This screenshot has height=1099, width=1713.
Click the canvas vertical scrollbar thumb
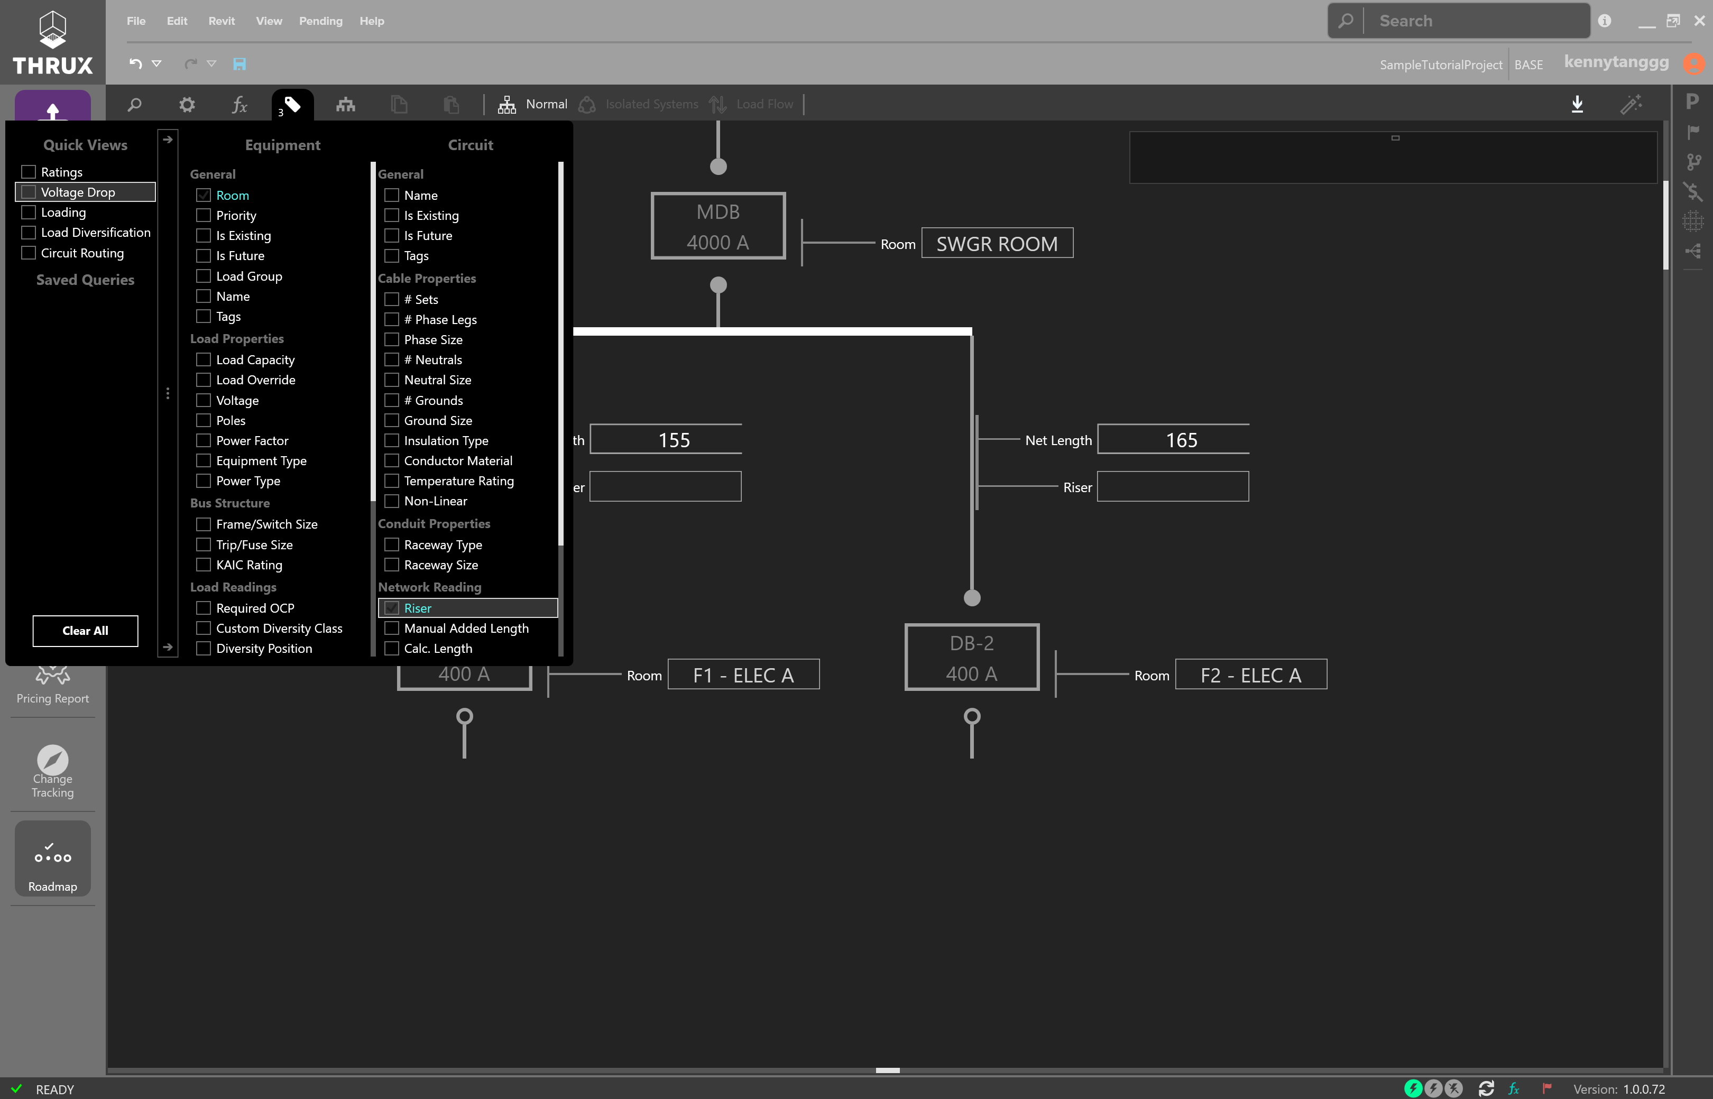(x=1666, y=225)
